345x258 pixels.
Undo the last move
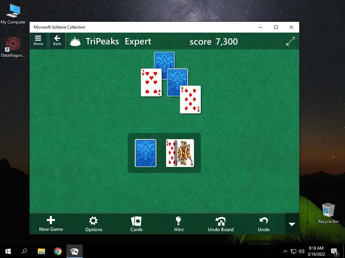click(263, 224)
